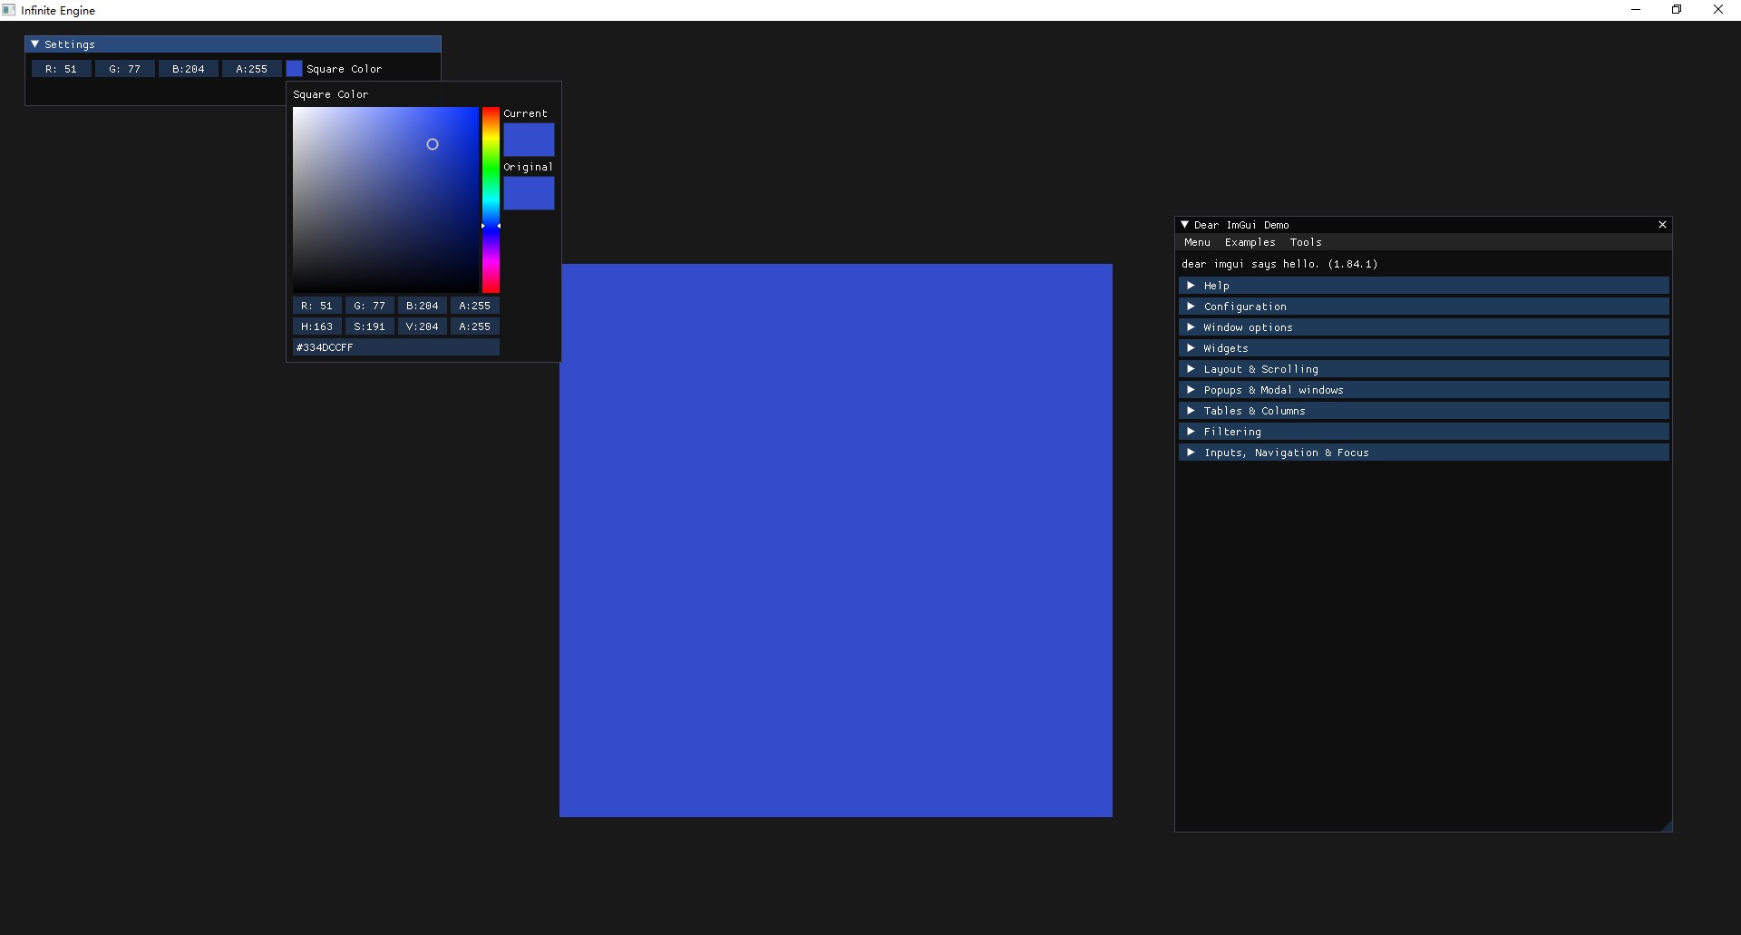Viewport: 1741px width, 935px height.
Task: Click the resize grip of ImGui Demo window
Action: click(1666, 825)
